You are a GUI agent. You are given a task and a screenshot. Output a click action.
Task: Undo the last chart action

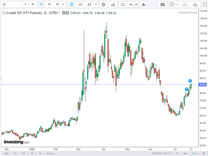pos(131,4)
